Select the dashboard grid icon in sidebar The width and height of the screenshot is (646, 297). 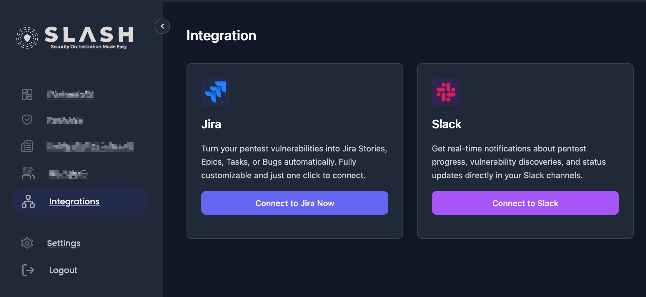click(x=27, y=94)
